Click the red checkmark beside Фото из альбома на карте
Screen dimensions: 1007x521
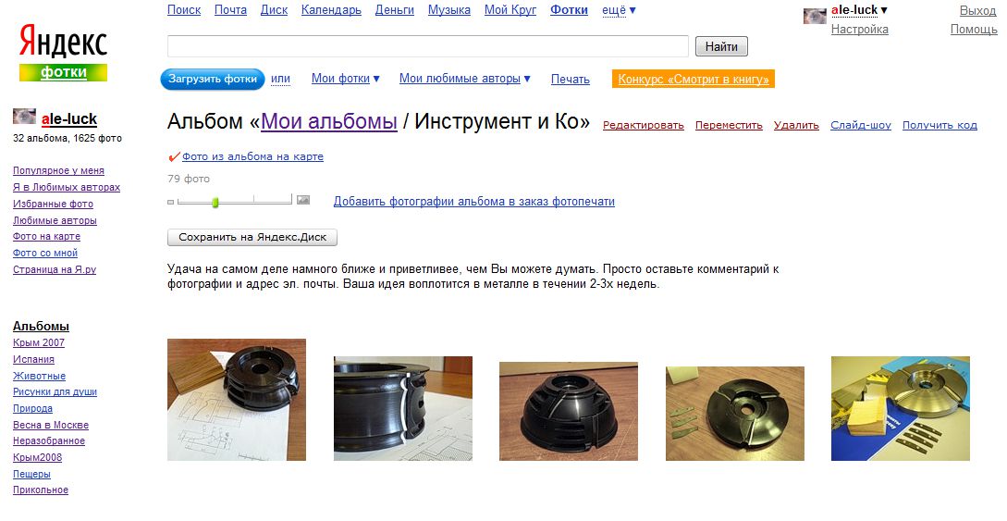click(174, 156)
